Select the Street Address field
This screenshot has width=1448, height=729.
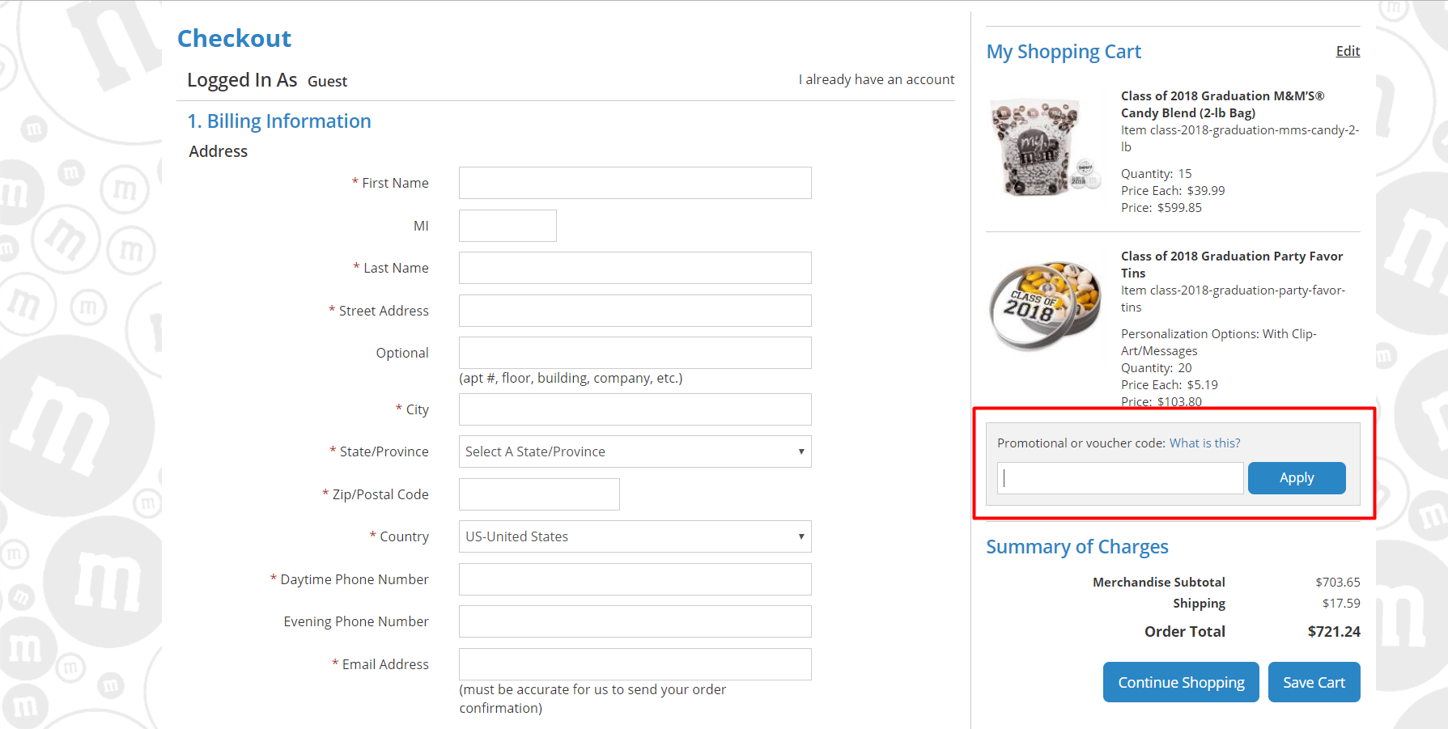pyautogui.click(x=635, y=311)
